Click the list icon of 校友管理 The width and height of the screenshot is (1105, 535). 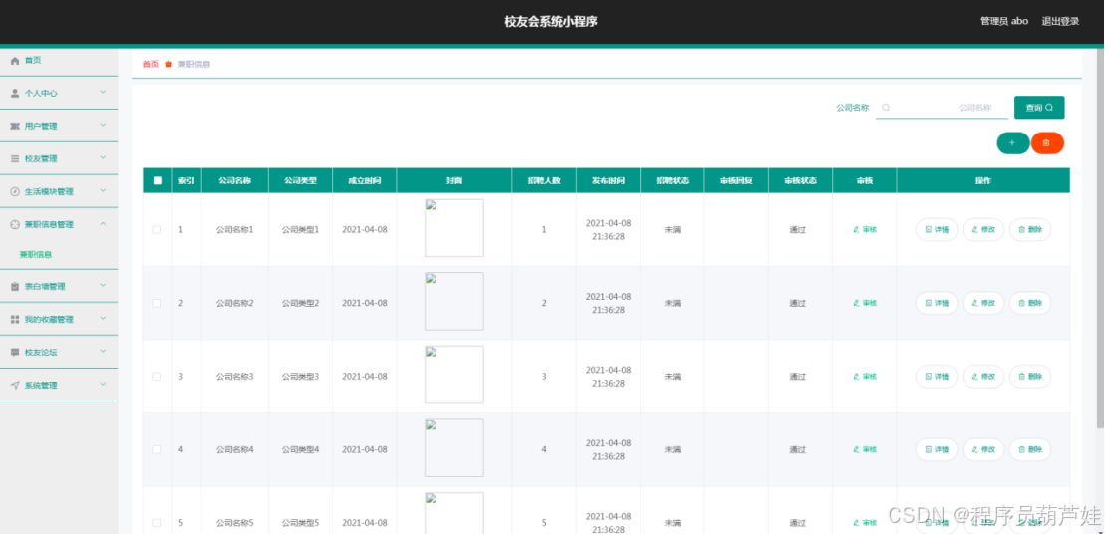15,159
